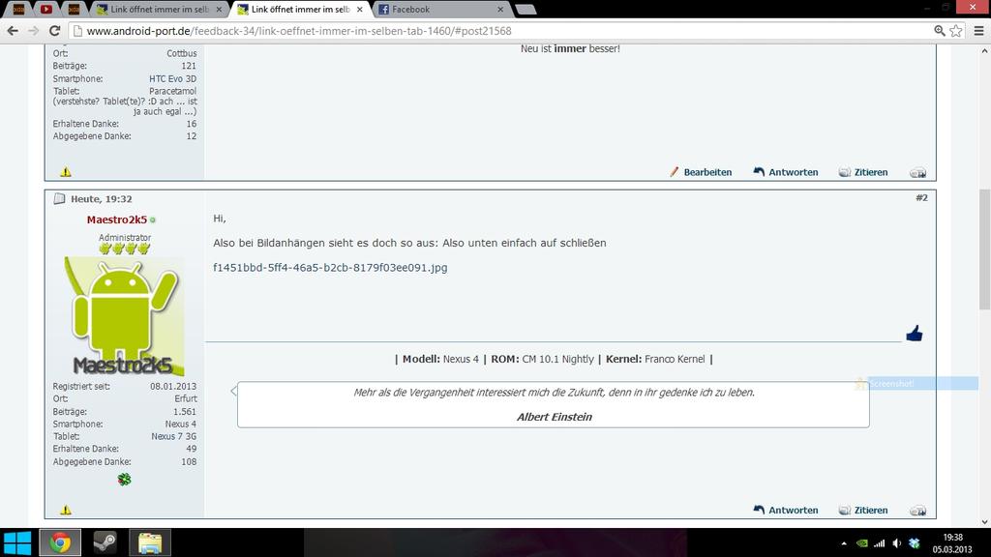Open the Chrome hamburger menu
Screen dimensions: 991x557
[978, 31]
